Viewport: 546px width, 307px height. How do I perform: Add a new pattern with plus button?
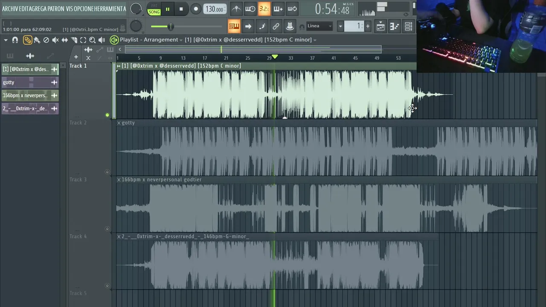368,26
